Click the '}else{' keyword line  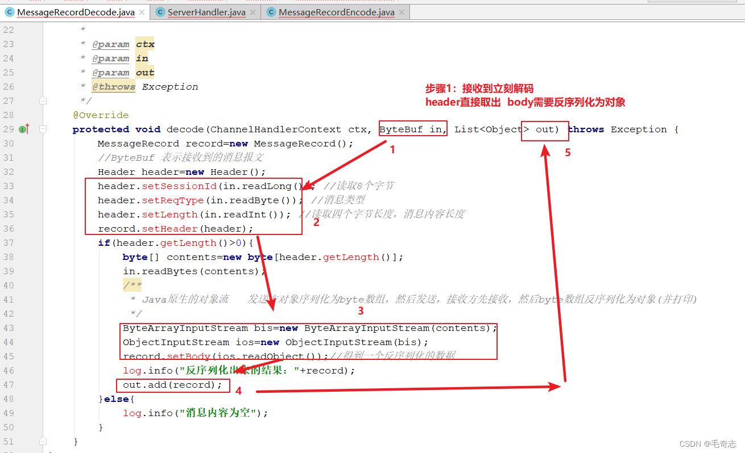pyautogui.click(x=117, y=399)
